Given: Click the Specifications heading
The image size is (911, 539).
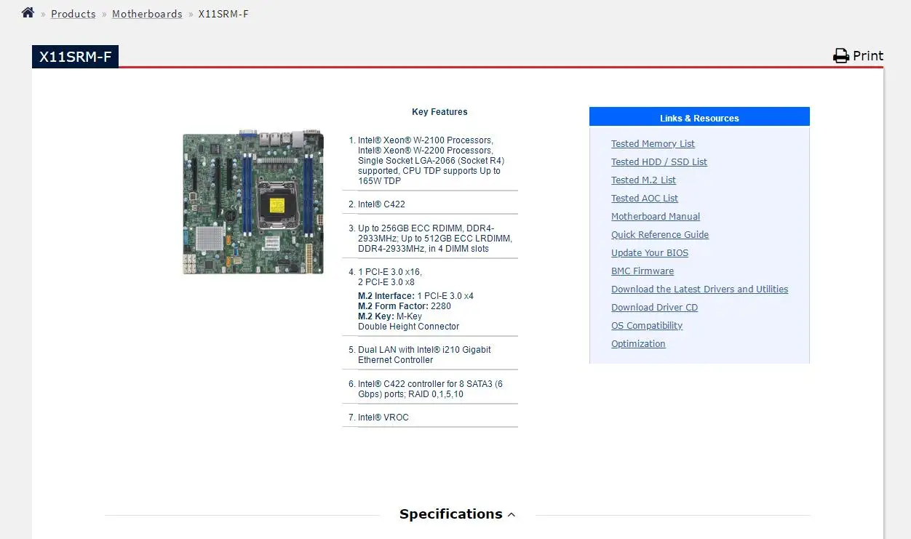Looking at the screenshot, I should (450, 514).
